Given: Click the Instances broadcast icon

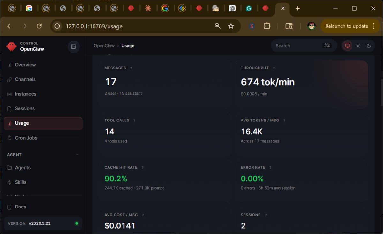Looking at the screenshot, I should click(9, 94).
